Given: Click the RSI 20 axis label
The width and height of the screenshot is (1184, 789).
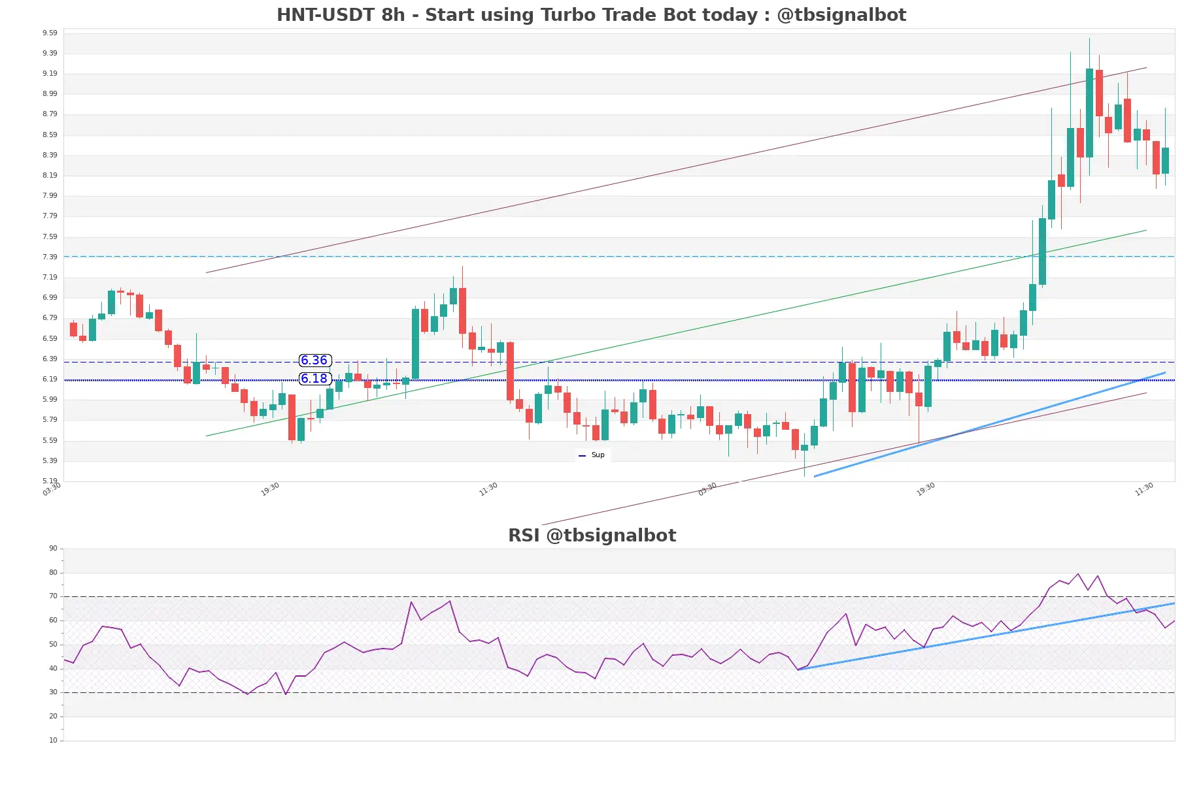Looking at the screenshot, I should click(53, 716).
